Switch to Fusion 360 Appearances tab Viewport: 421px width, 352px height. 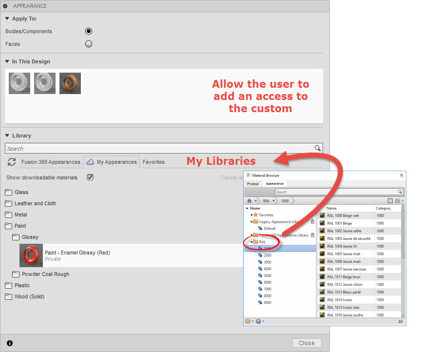[51, 162]
